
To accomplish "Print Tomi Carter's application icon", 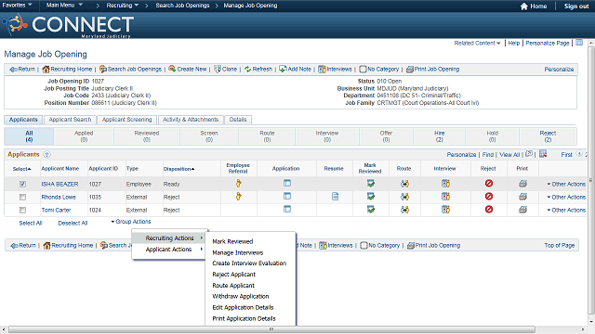I will pos(522,210).
